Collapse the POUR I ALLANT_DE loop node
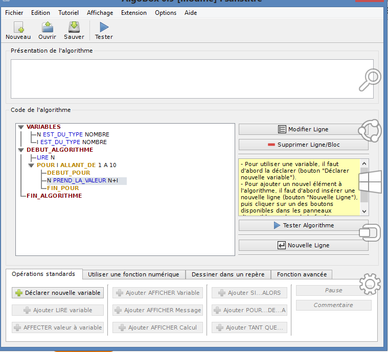The width and height of the screenshot is (388, 352). tap(31, 166)
